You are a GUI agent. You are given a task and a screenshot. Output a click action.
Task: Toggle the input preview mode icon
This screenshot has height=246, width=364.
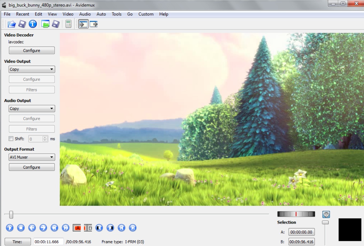83,24
